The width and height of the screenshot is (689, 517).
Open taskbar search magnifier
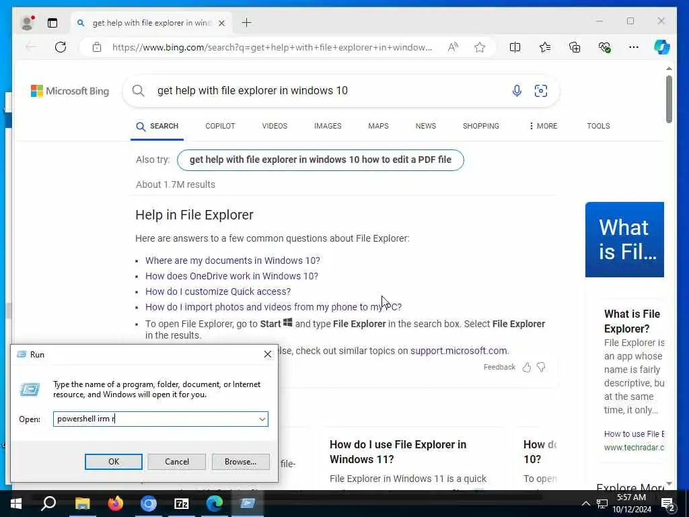[x=48, y=504]
